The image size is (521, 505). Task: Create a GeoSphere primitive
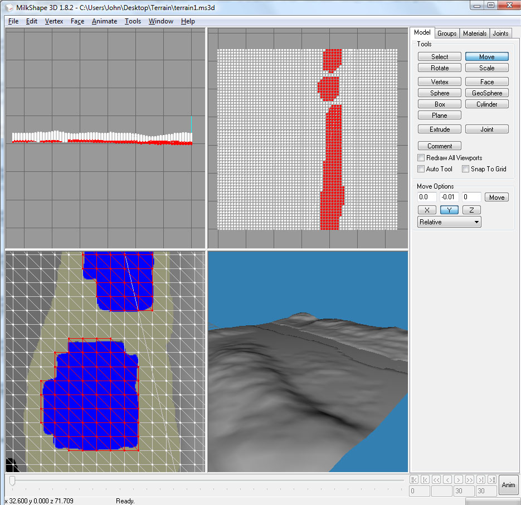(x=487, y=93)
